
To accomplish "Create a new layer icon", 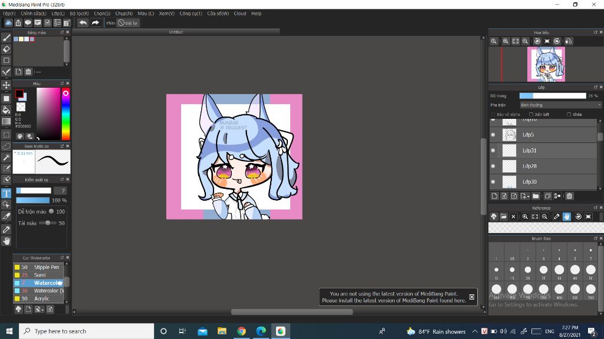I will tap(495, 196).
